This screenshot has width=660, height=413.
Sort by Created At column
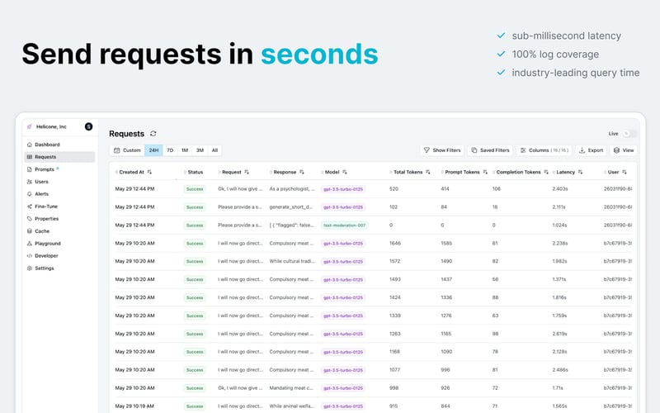[149, 172]
